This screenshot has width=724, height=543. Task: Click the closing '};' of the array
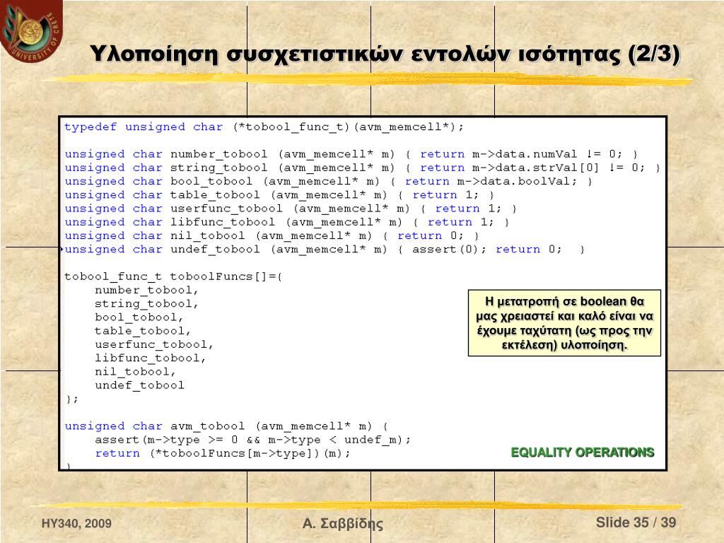pyautogui.click(x=72, y=399)
